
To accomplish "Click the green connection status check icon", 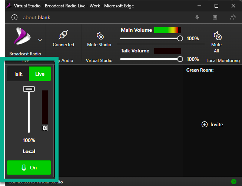I will coord(234,182).
